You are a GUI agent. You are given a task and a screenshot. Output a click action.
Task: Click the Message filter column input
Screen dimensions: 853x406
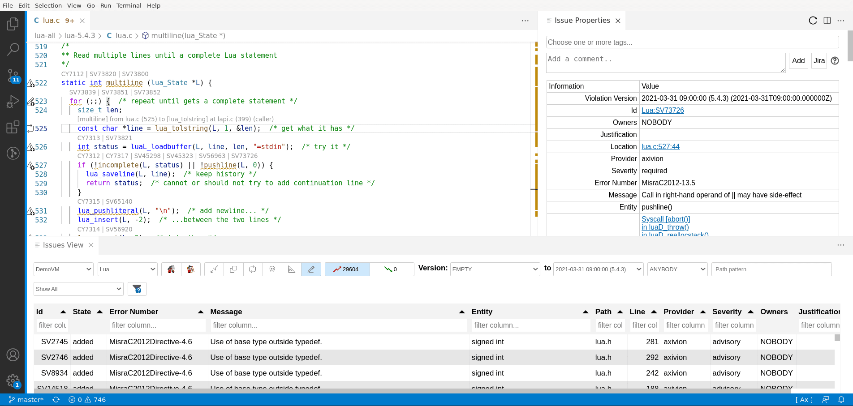338,325
